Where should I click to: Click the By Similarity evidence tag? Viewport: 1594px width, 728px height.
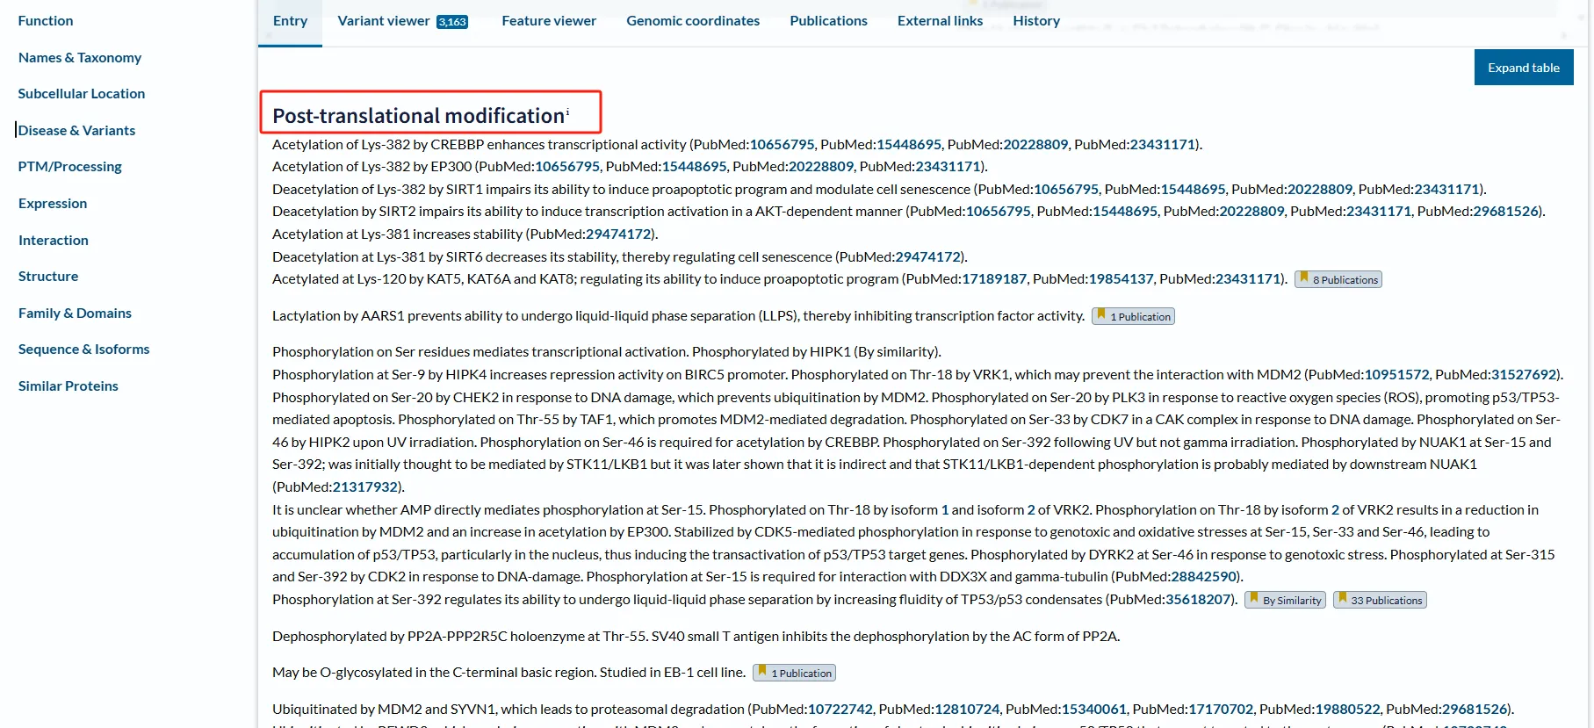point(1284,600)
